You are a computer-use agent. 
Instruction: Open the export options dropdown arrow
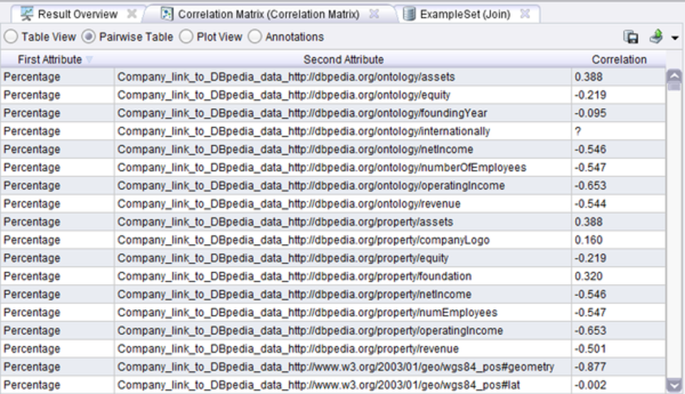coord(675,38)
